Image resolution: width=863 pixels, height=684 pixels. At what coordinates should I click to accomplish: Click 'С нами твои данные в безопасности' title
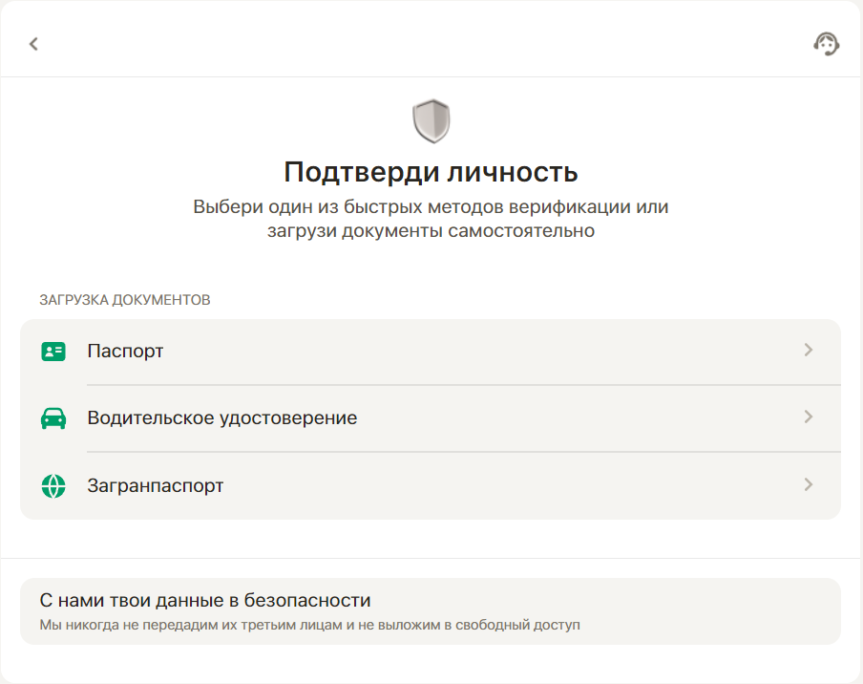tap(205, 601)
